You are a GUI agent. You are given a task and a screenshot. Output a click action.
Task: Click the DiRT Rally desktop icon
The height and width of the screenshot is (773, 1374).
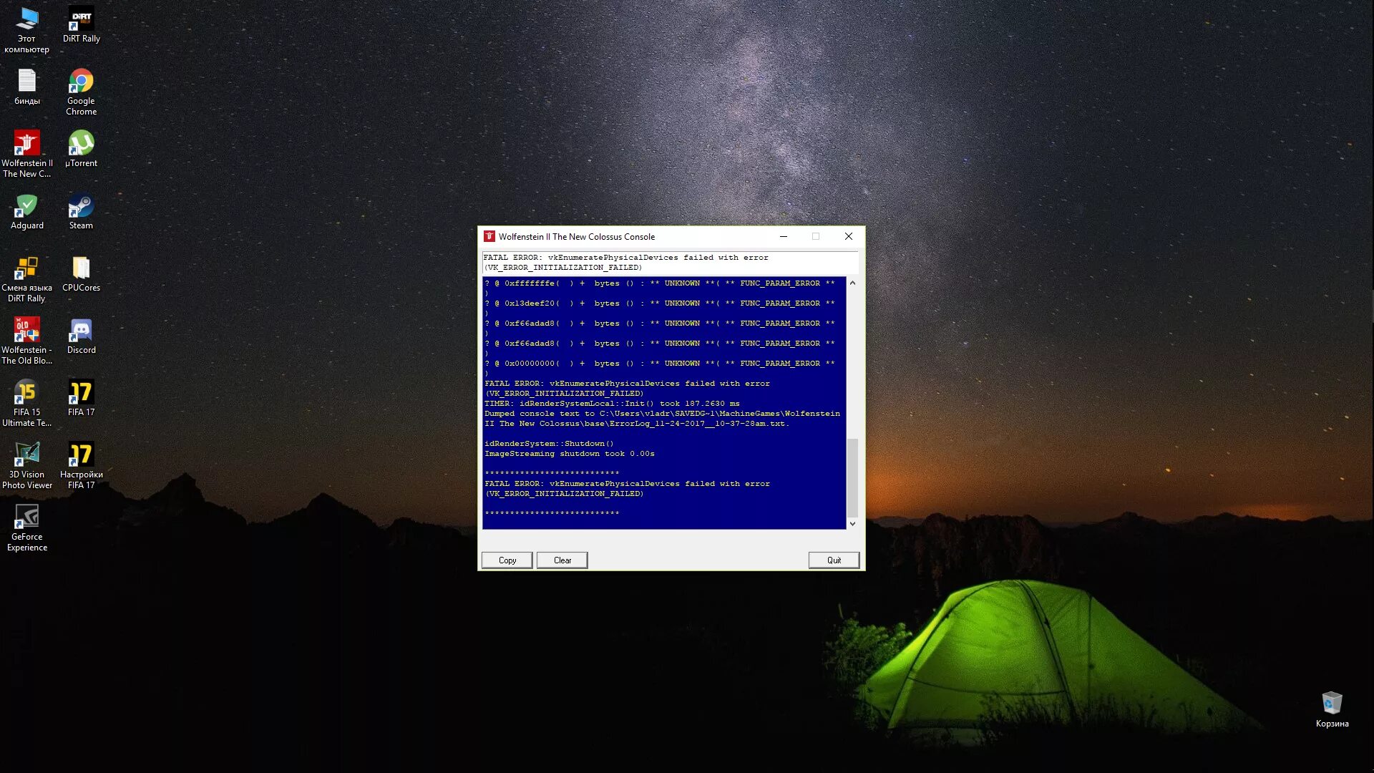pos(81,23)
